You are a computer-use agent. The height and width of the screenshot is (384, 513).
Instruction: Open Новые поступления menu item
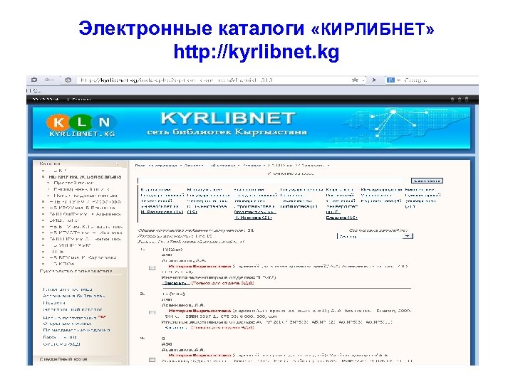70,318
